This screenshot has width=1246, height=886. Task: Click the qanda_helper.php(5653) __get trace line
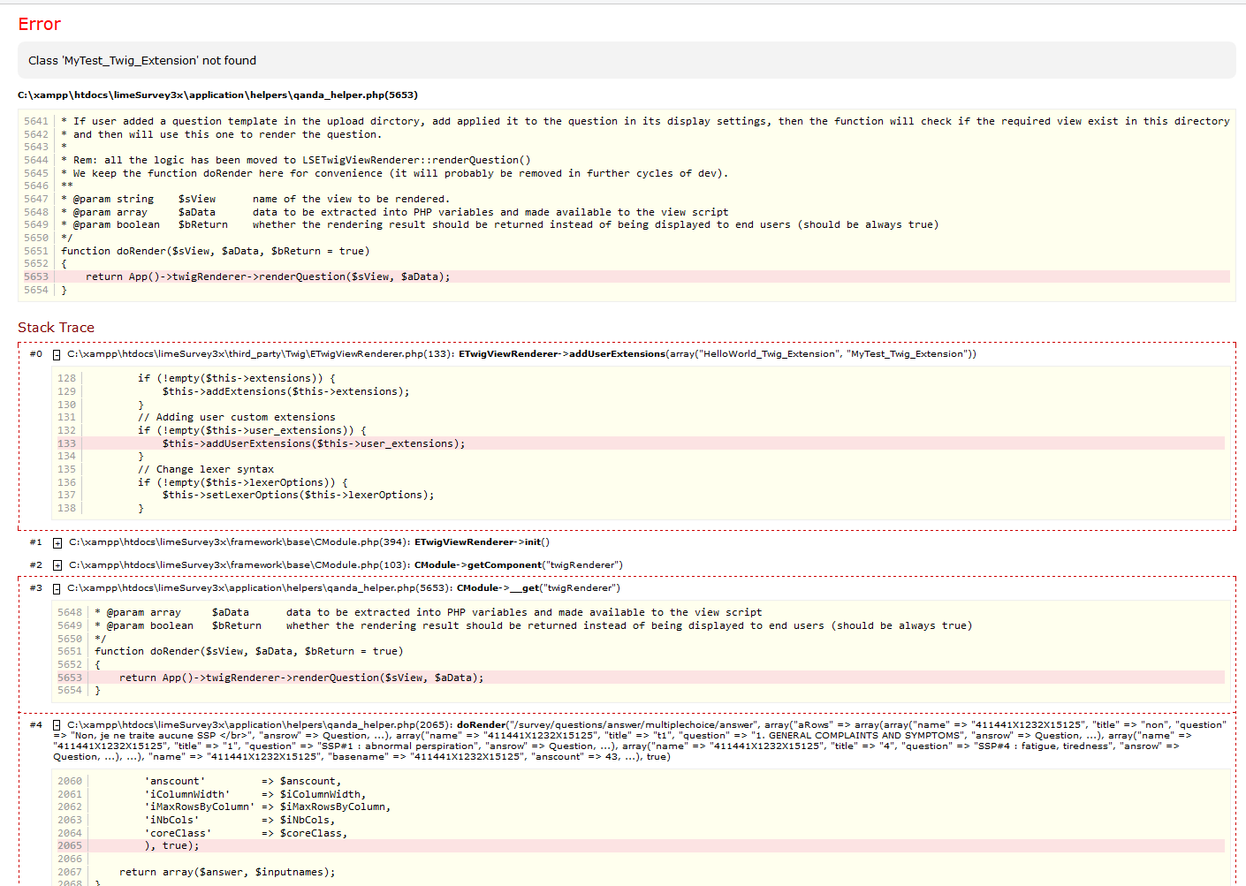(345, 588)
